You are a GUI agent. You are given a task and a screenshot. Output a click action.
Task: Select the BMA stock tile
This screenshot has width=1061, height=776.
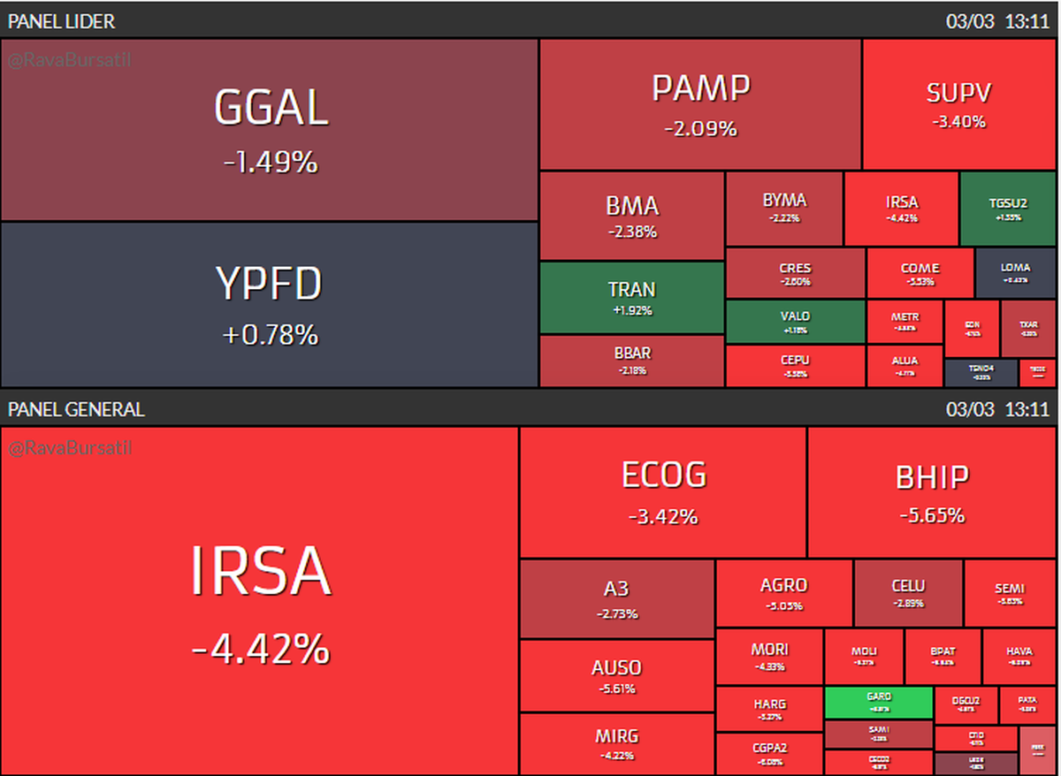(631, 217)
